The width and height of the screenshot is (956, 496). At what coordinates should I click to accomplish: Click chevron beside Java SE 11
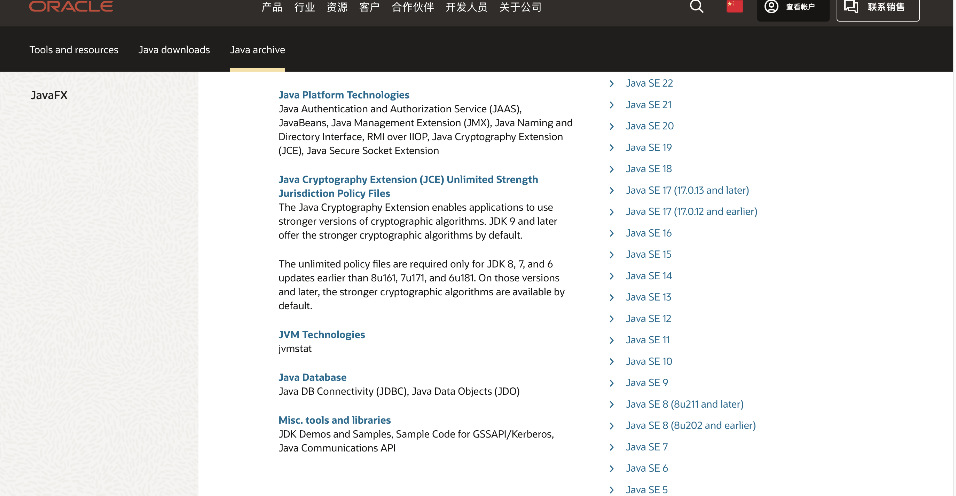click(x=612, y=340)
